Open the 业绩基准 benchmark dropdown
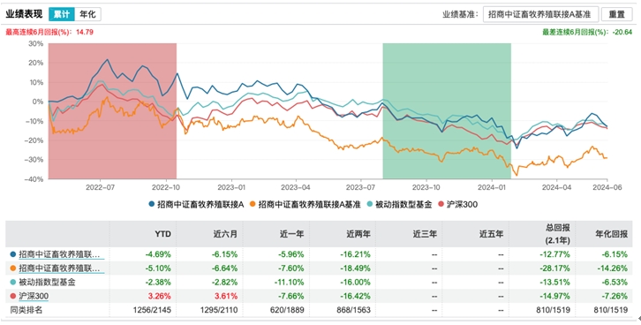The image size is (641, 325). click(540, 14)
